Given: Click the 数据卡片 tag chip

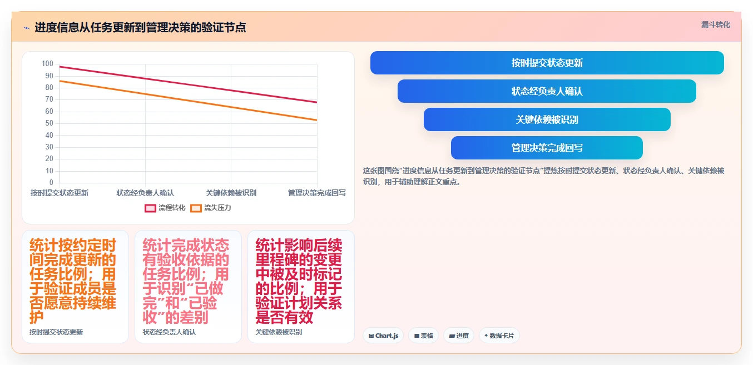Looking at the screenshot, I should point(499,336).
